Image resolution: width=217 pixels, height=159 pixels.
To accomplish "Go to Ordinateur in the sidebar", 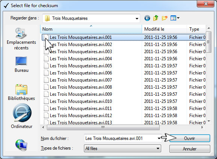I will (22, 116).
